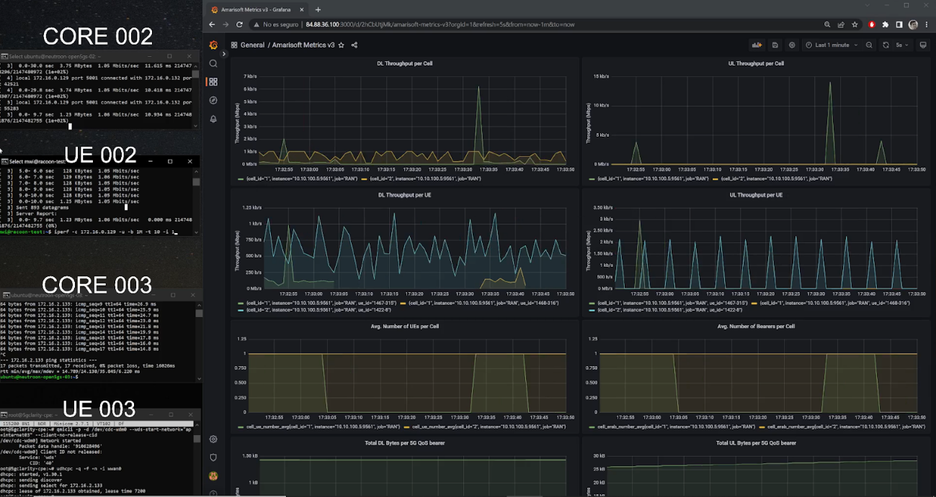Open the Explore compass icon
The height and width of the screenshot is (497, 936).
[x=213, y=100]
